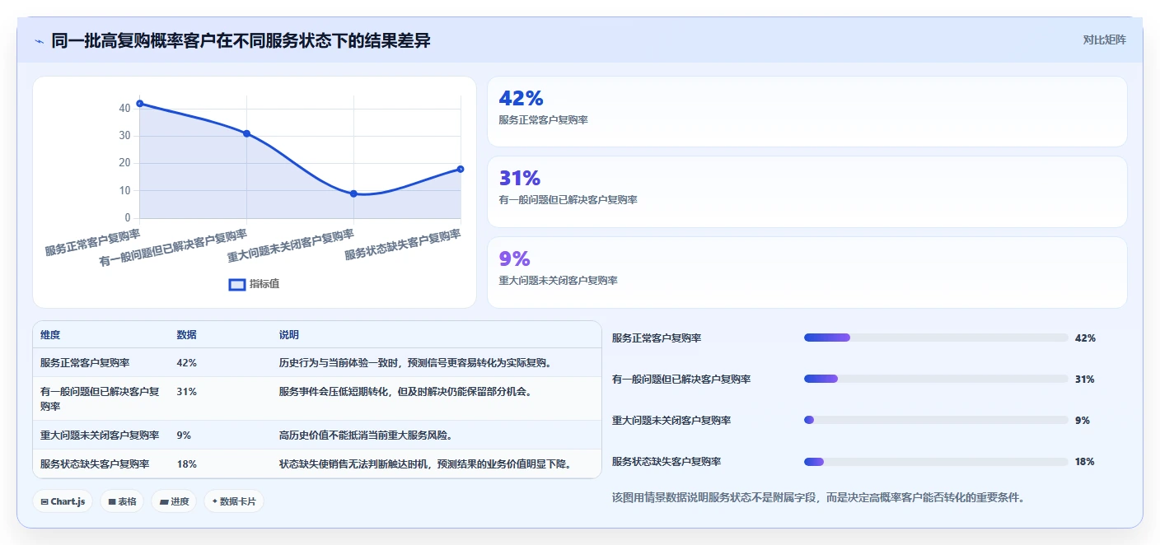Click x-axis label 服务状态缺失客户复购率
Screen dimensions: 1160x545
402,245
